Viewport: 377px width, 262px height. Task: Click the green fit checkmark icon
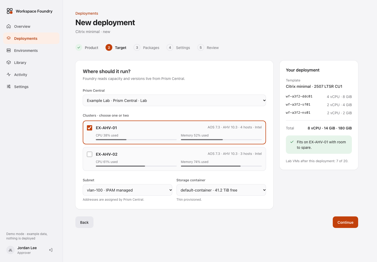[292, 142]
